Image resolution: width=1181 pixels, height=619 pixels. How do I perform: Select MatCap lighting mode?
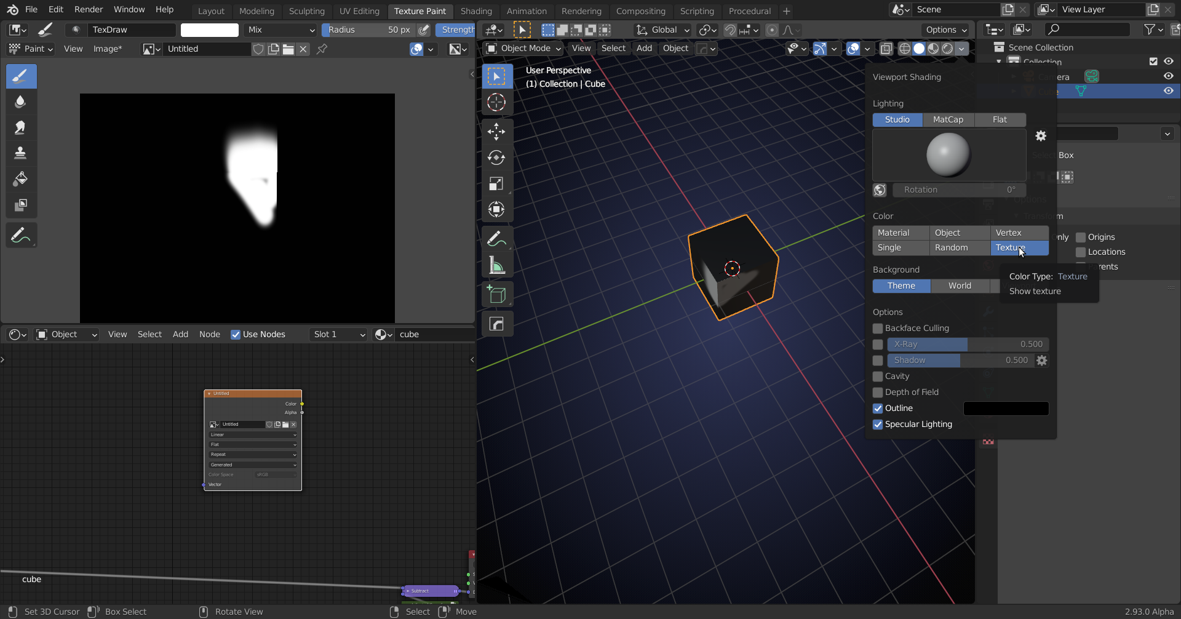tap(948, 120)
